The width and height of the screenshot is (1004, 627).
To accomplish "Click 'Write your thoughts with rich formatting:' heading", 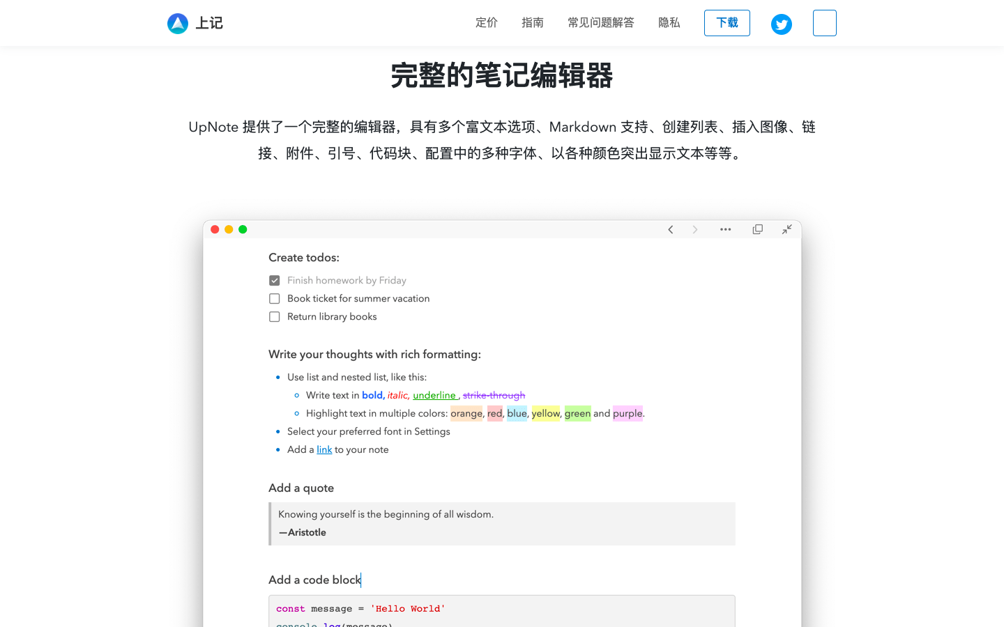I will click(x=374, y=355).
